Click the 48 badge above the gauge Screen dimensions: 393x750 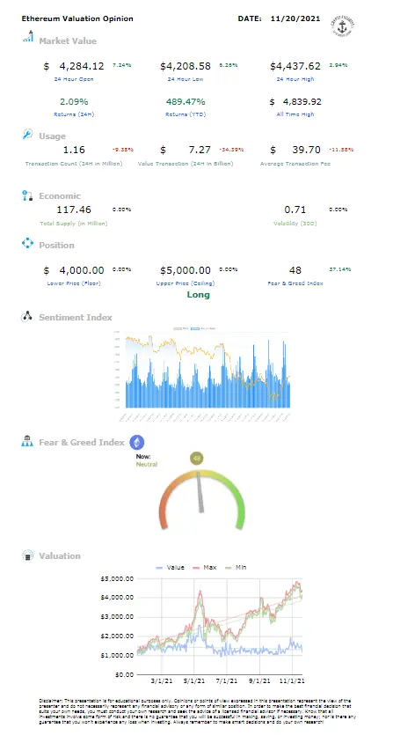(x=196, y=459)
